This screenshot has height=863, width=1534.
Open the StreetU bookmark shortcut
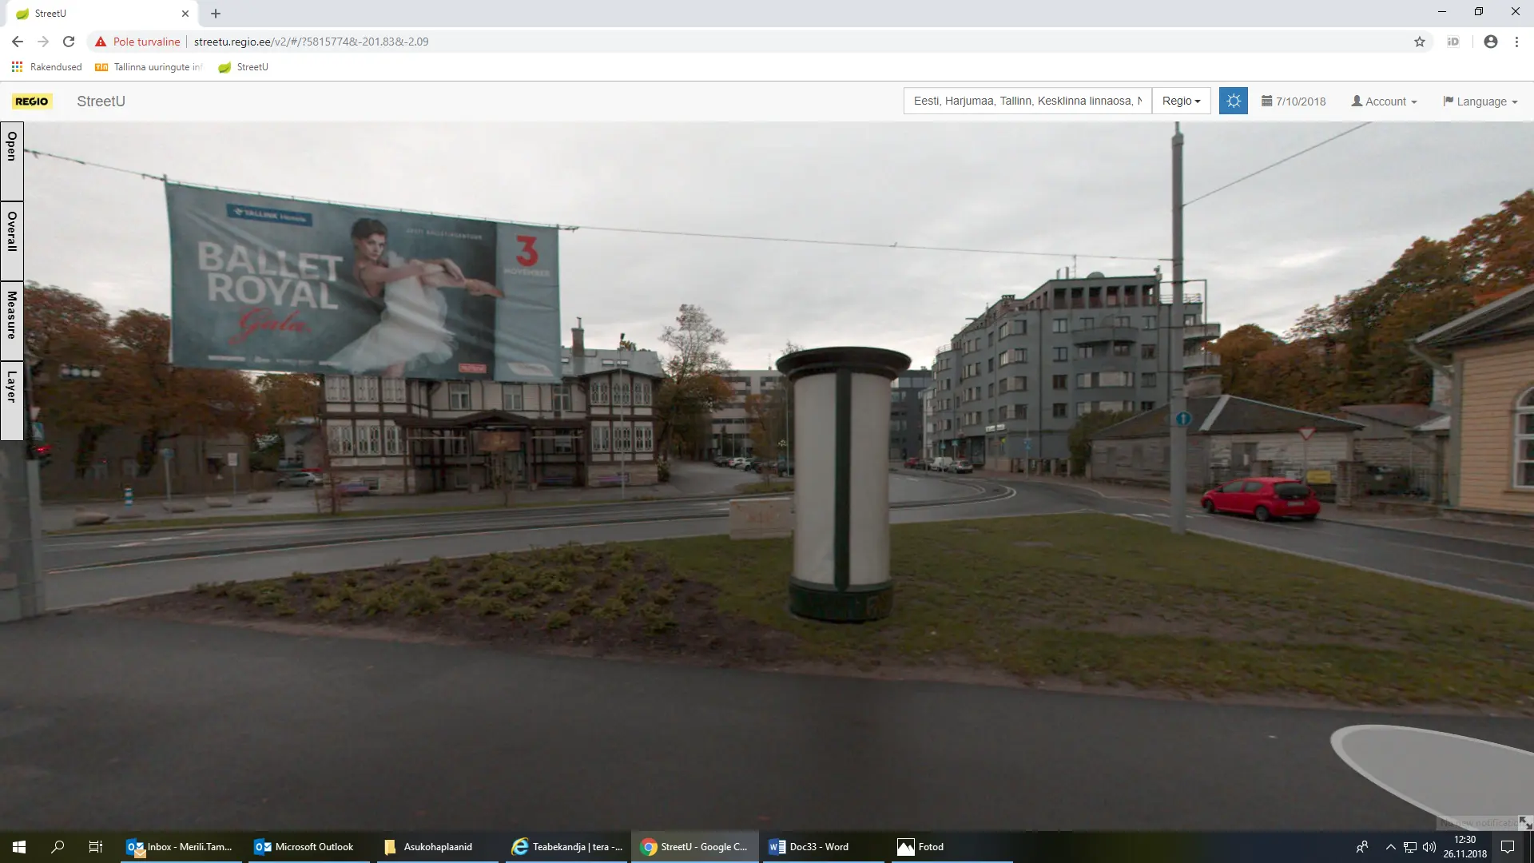244,67
